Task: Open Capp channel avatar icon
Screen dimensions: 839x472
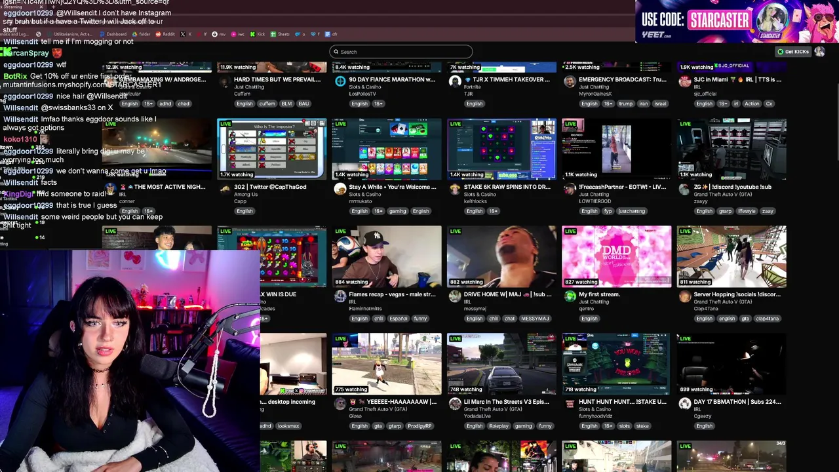Action: click(225, 189)
